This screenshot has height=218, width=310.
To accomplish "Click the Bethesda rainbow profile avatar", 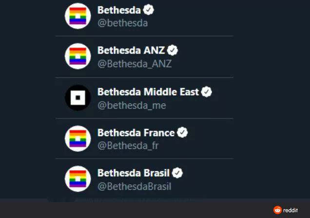I will [78, 16].
